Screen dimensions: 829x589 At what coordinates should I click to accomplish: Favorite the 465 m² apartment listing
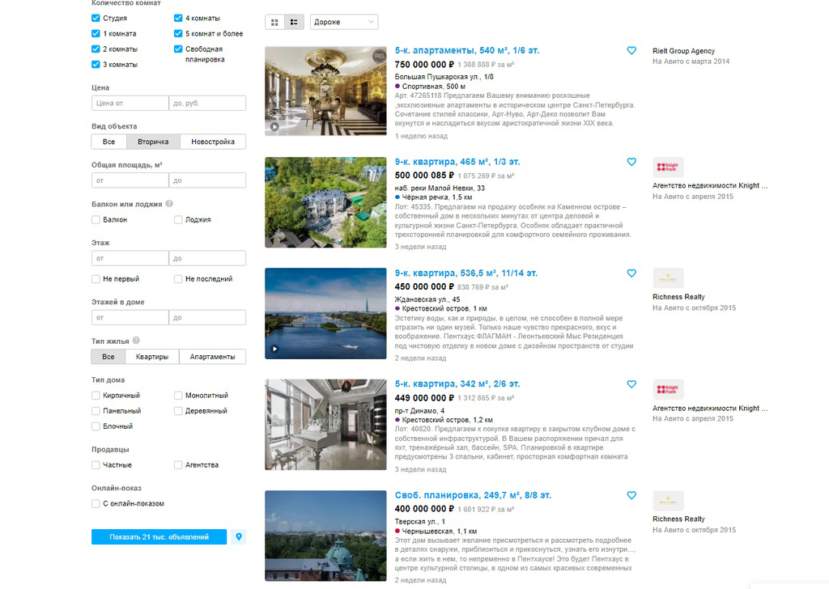[631, 162]
